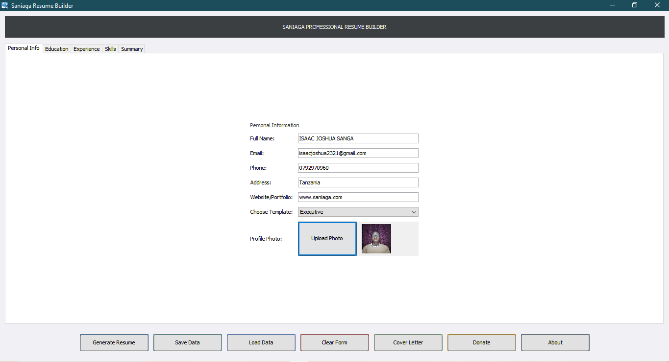Image resolution: width=669 pixels, height=362 pixels.
Task: Click the profile photo thumbnail
Action: click(x=376, y=239)
